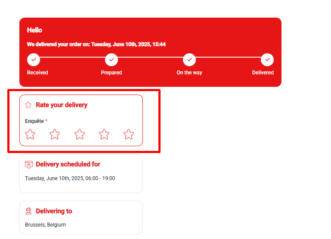Click the Delivery scheduled for heading
The image size is (331, 239).
coord(68,164)
